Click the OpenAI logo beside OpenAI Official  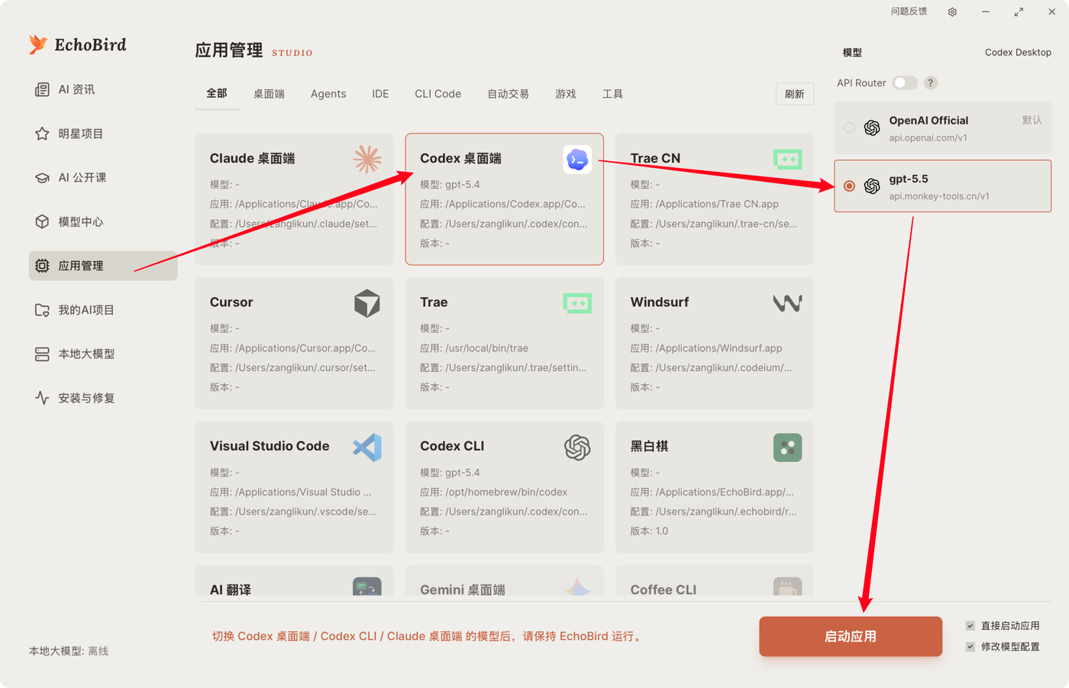point(872,128)
